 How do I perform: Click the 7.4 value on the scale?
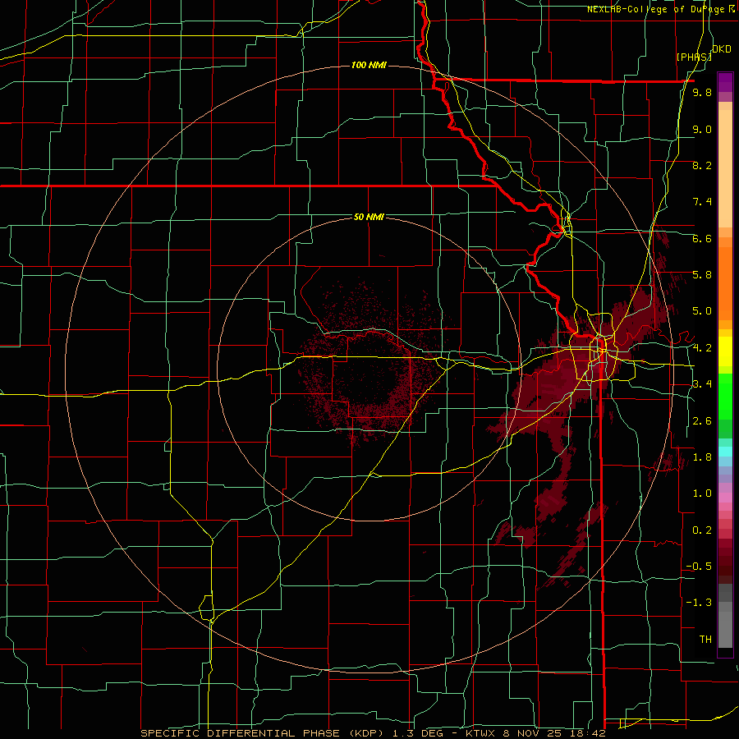(702, 202)
